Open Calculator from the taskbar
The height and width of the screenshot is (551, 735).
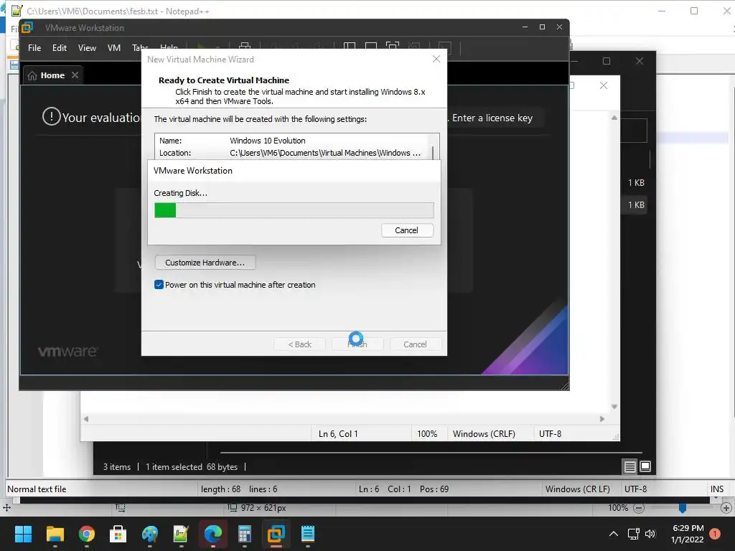coord(245,534)
